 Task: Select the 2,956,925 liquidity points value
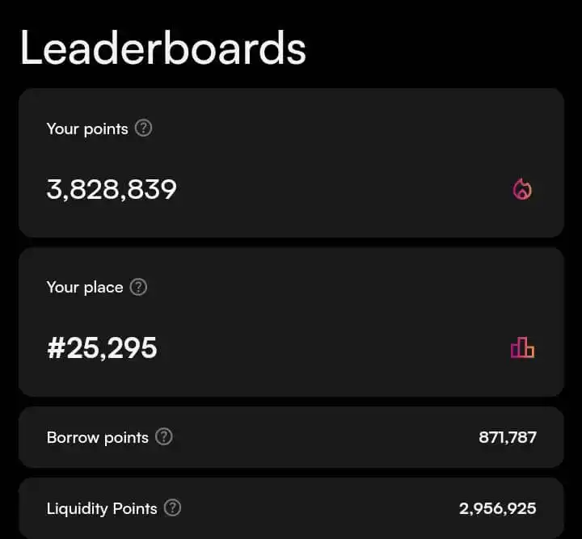point(498,509)
